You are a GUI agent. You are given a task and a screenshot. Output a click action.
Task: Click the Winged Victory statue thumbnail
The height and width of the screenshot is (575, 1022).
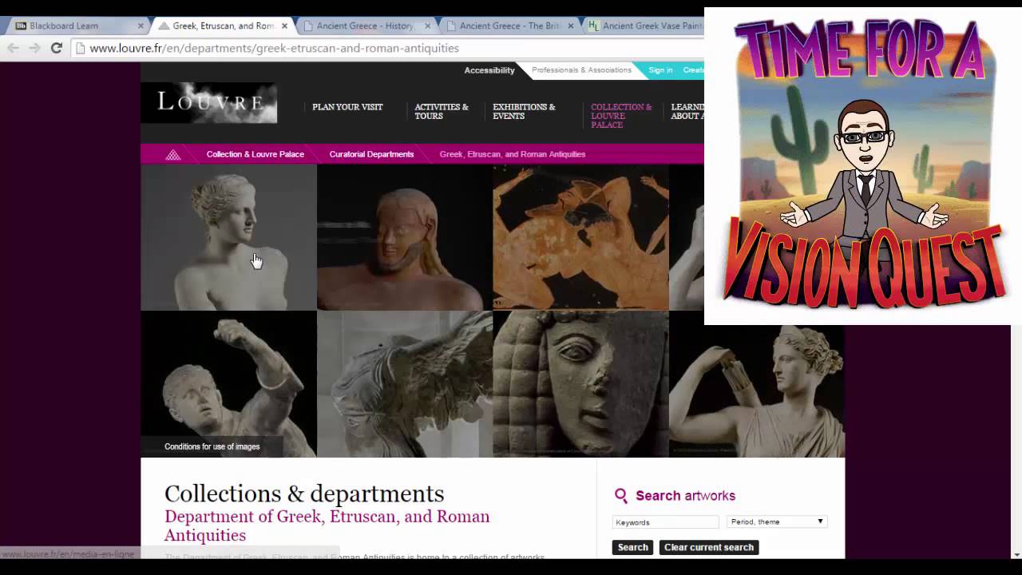[x=405, y=383]
